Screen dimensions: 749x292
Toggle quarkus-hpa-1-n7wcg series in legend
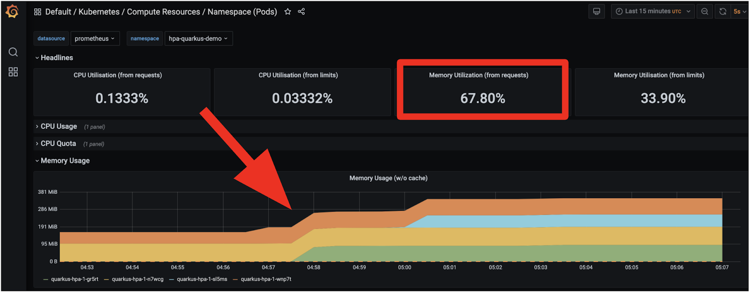[137, 279]
